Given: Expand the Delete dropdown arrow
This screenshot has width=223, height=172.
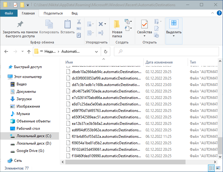Looking at the screenshot, I should [105, 24].
